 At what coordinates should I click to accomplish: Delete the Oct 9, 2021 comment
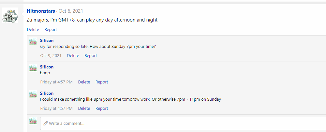[x=73, y=56]
